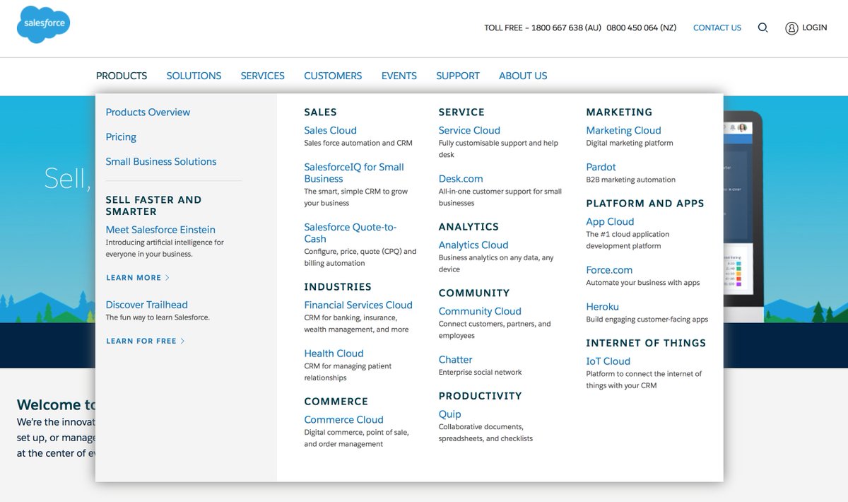Click the LEARN FOR FREE link
This screenshot has width=848, height=502.
tap(141, 341)
